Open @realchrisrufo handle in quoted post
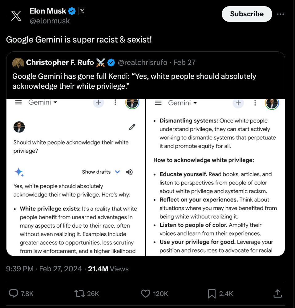295x308 pixels. tap(143, 63)
